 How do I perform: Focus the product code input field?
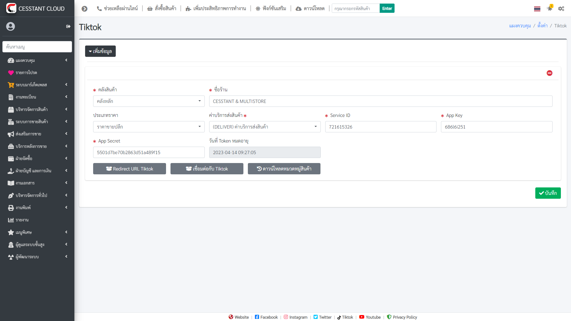pyautogui.click(x=356, y=8)
